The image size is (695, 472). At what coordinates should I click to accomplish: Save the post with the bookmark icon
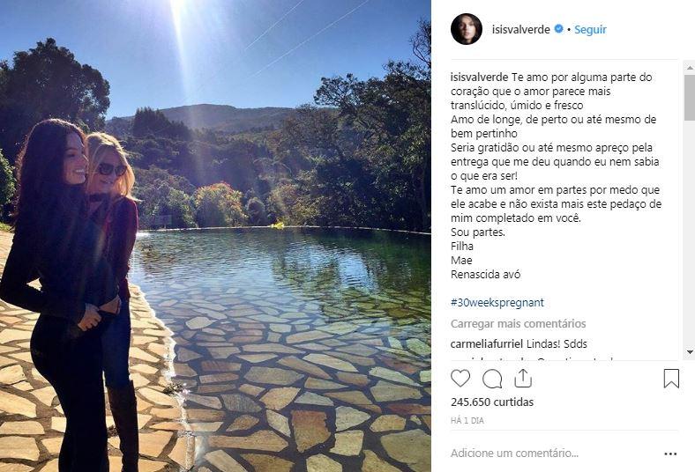pos(671,379)
